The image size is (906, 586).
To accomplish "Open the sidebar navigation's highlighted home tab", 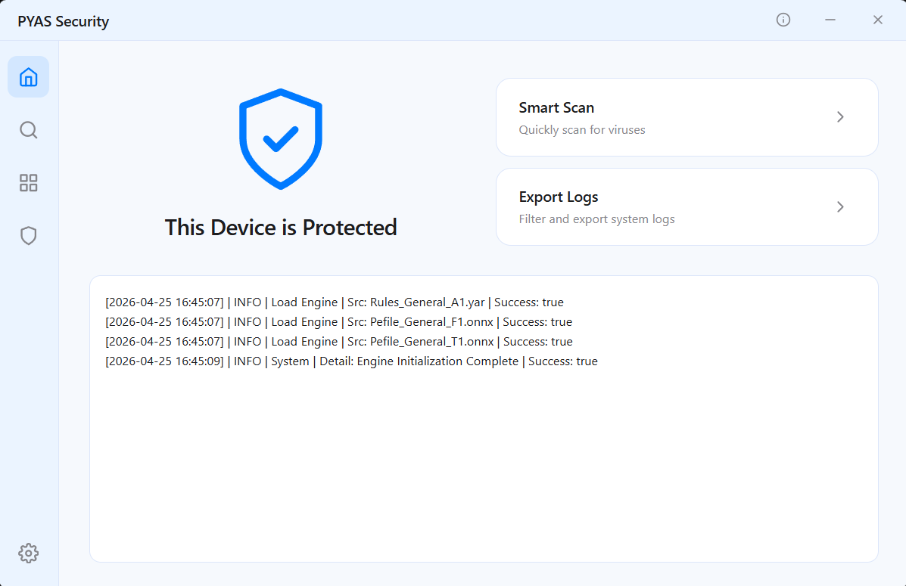I will coord(28,76).
